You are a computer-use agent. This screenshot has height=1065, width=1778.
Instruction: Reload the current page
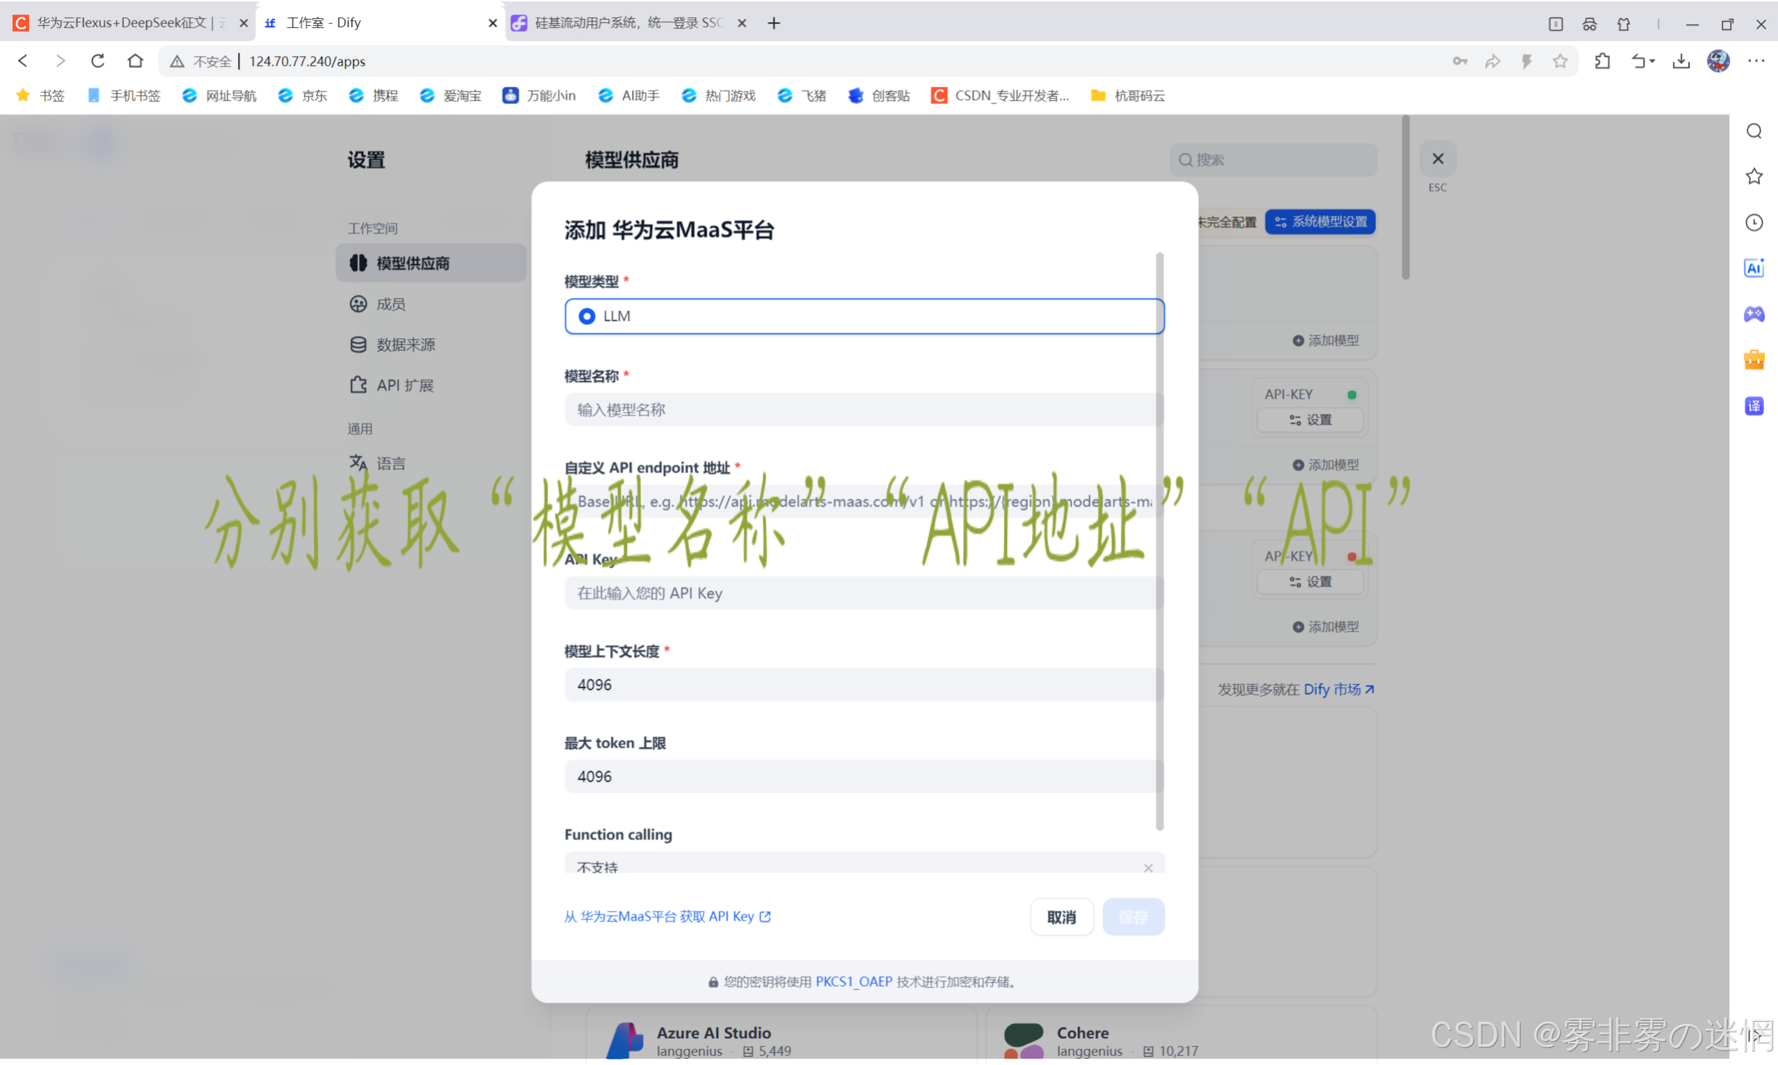[97, 61]
